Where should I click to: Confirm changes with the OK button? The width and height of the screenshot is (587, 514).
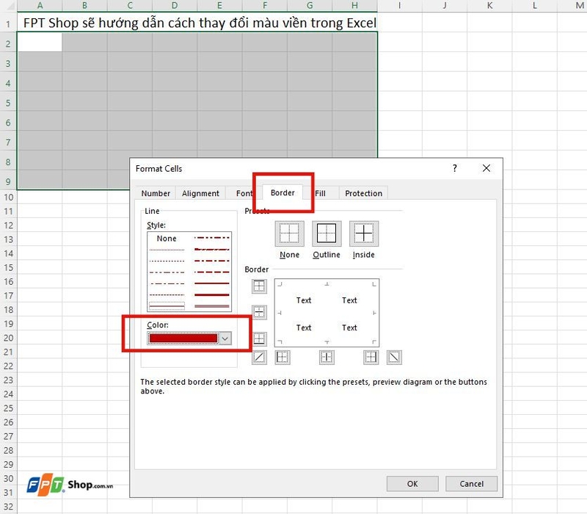tap(412, 484)
